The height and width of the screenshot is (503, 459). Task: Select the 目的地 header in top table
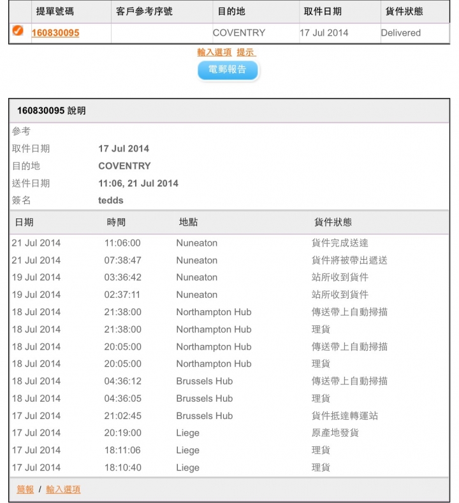231,11
